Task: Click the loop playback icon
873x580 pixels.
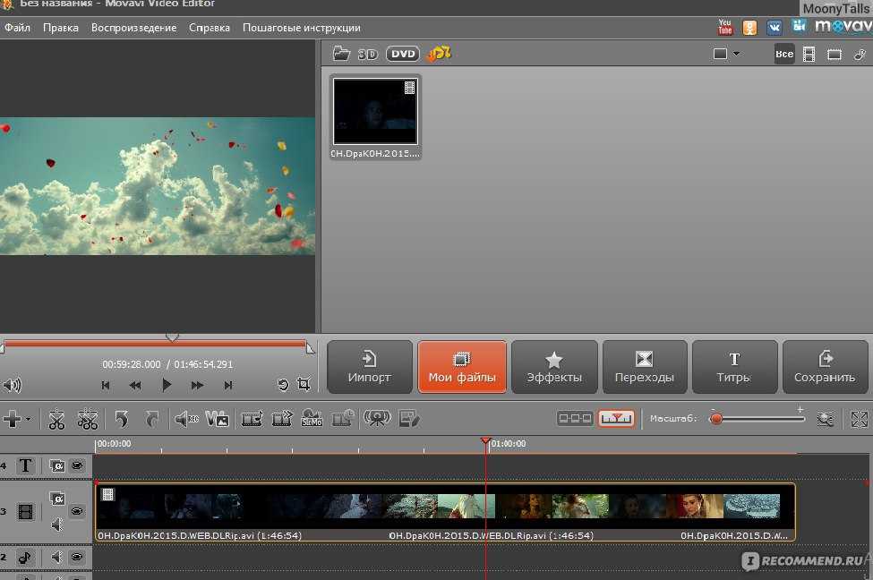Action: click(283, 385)
